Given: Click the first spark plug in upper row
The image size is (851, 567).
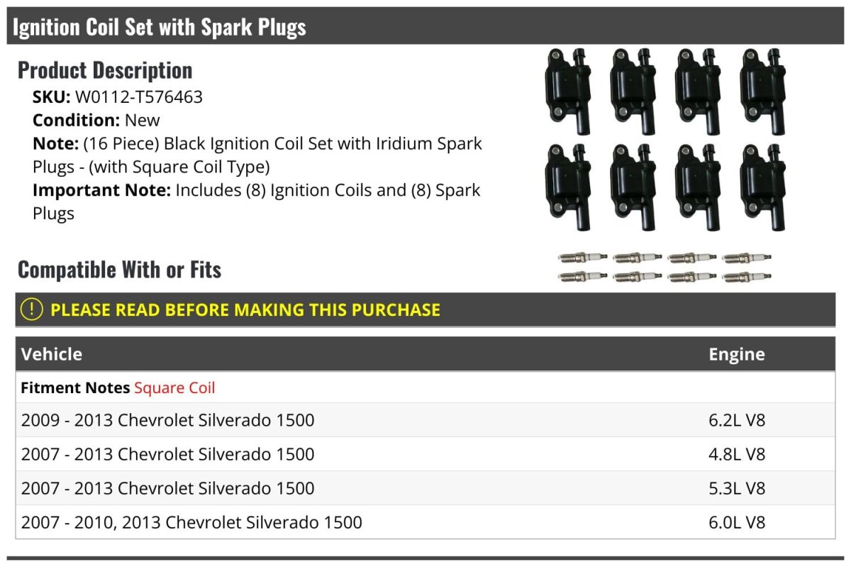Looking at the screenshot, I should [x=583, y=257].
